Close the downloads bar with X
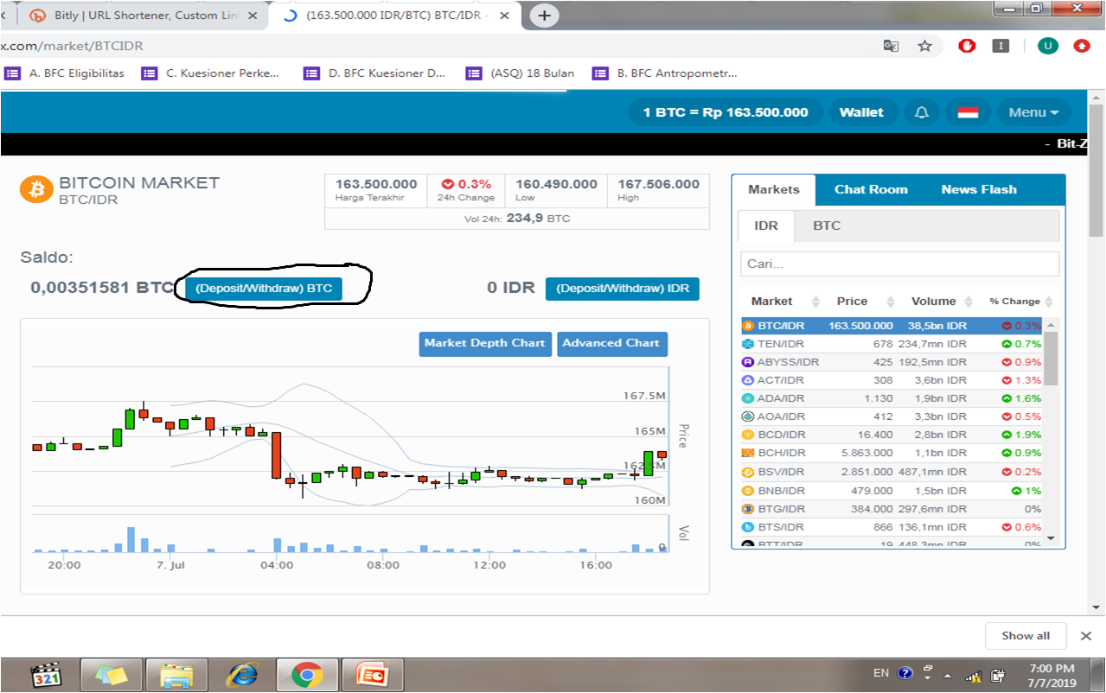The width and height of the screenshot is (1106, 693). pyautogui.click(x=1086, y=636)
